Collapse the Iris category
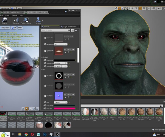 pos(42,69)
